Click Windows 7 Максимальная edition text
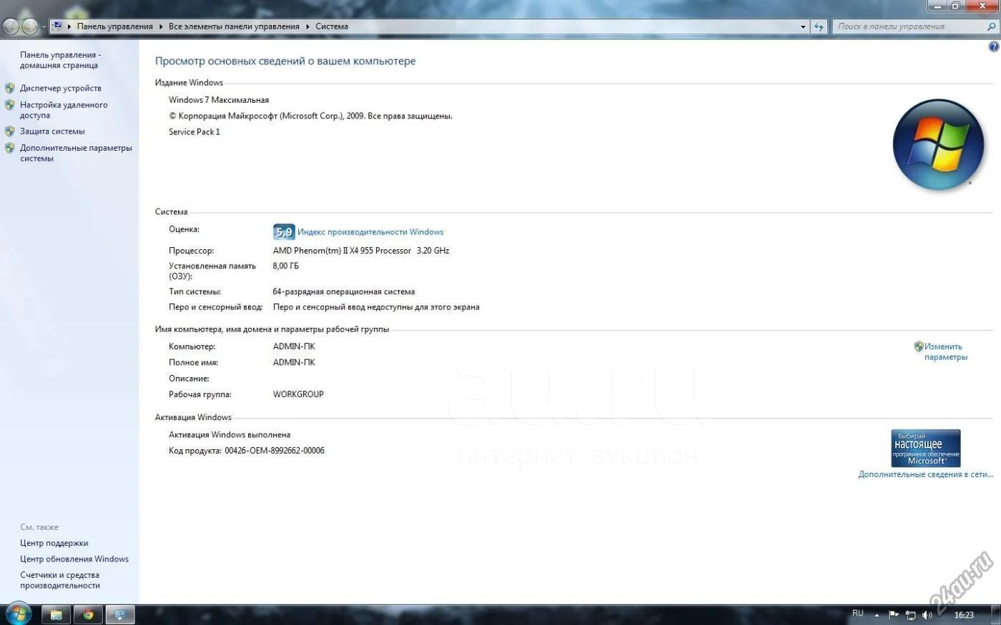This screenshot has width=1001, height=625. (x=219, y=100)
